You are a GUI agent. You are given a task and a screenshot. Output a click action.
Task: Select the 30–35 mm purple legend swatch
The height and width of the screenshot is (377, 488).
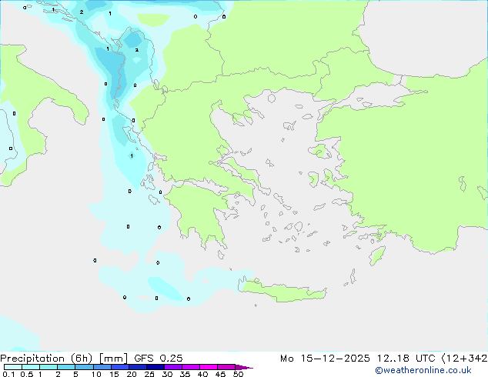pyautogui.click(x=172, y=367)
